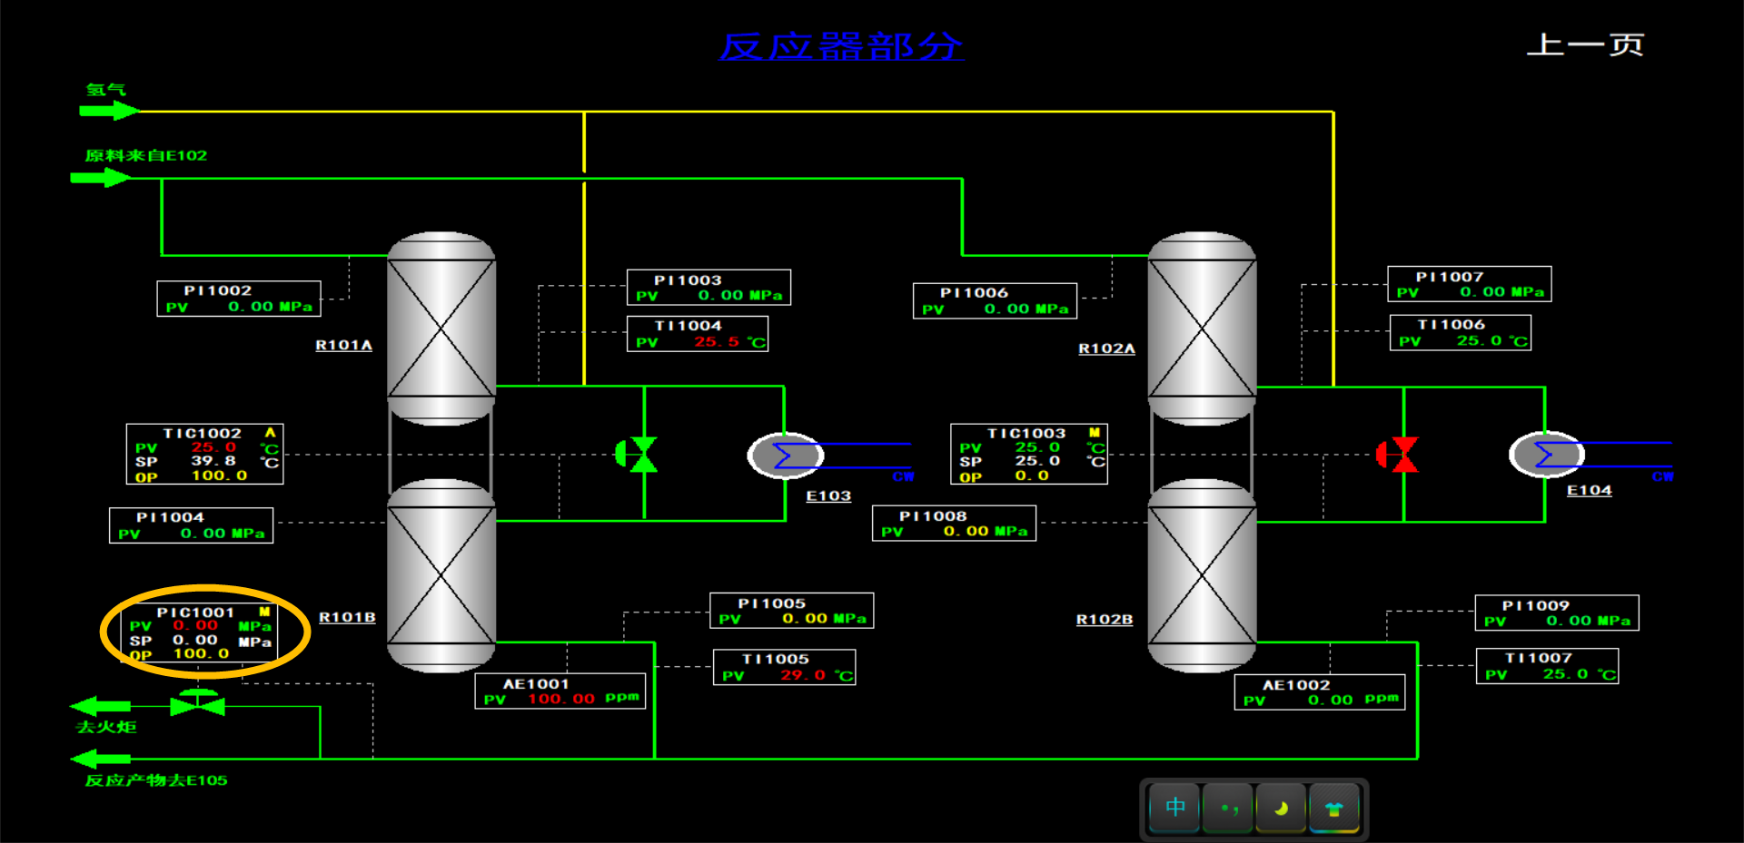This screenshot has width=1744, height=843.
Task: Click the shirt skin icon in IME bar
Action: pyautogui.click(x=1334, y=808)
